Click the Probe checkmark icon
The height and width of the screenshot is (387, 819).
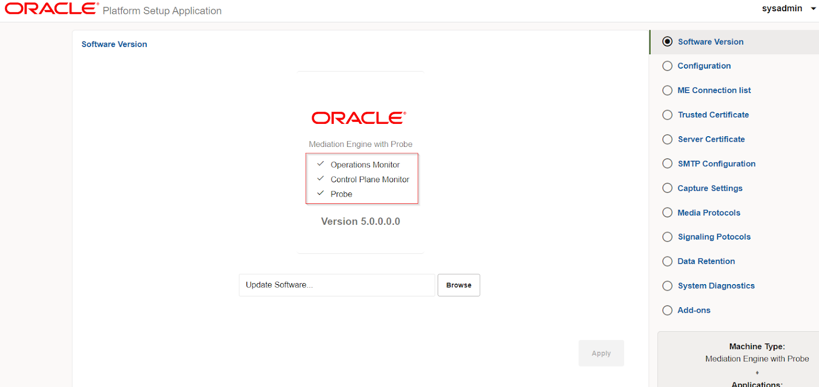[320, 193]
